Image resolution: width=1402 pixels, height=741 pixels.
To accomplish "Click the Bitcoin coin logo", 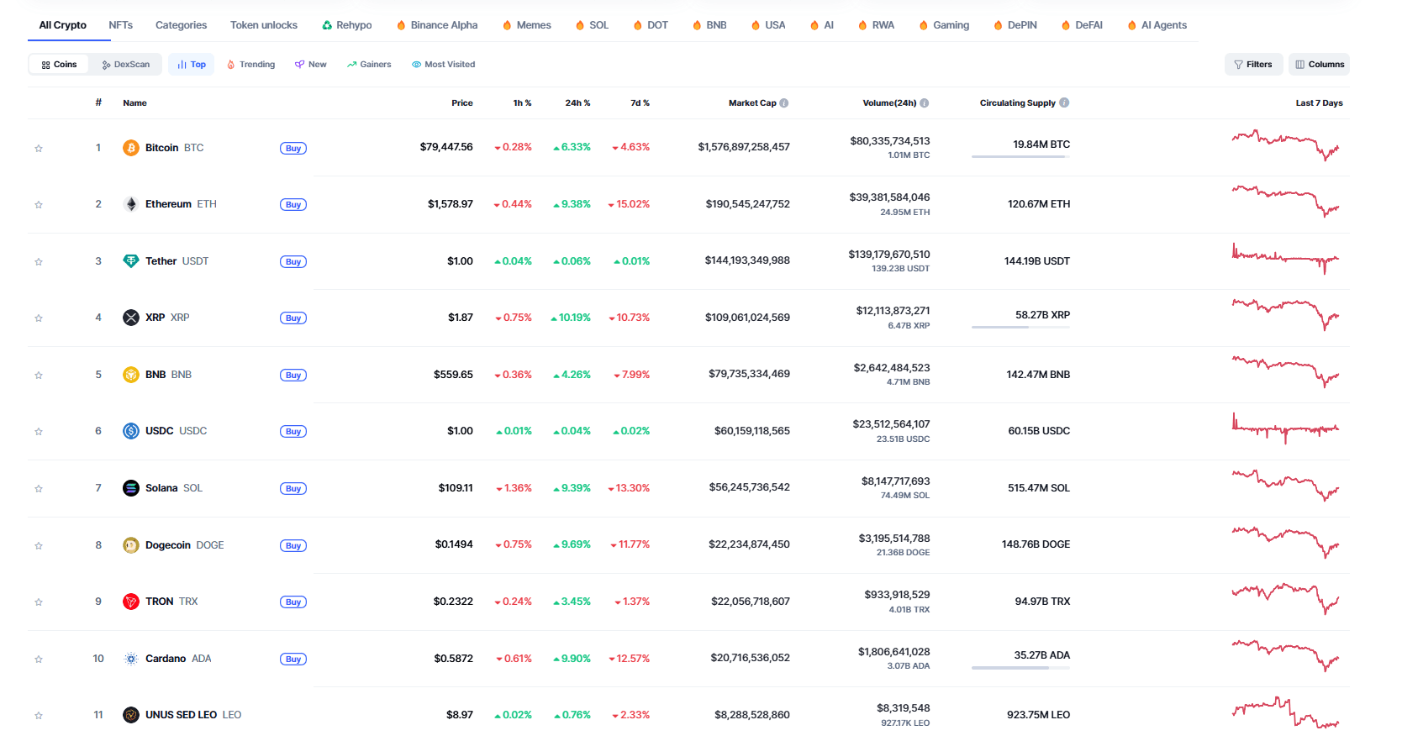I will coord(131,148).
